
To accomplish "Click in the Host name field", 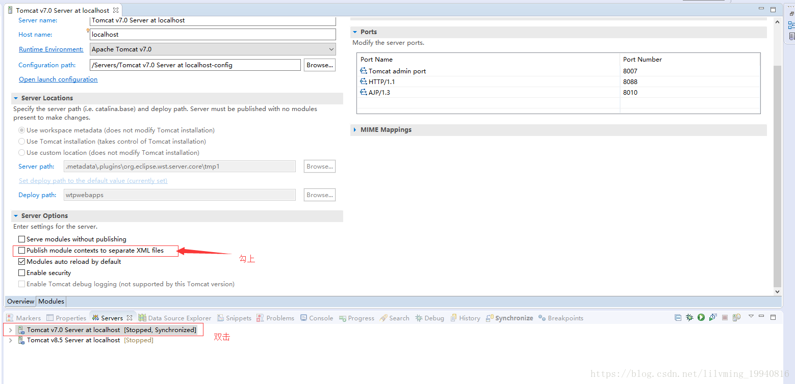I will [x=213, y=35].
